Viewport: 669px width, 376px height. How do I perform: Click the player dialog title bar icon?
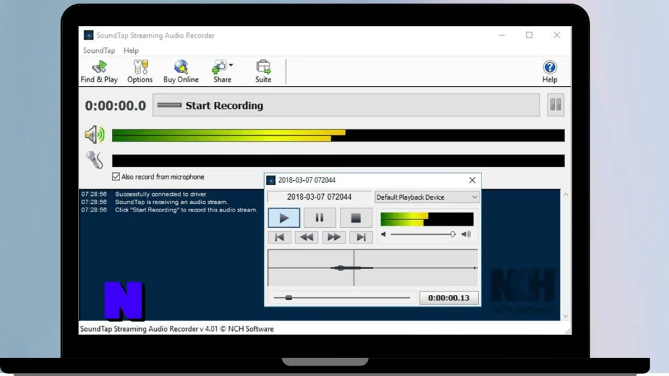pos(271,180)
